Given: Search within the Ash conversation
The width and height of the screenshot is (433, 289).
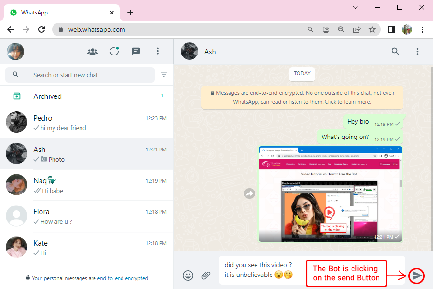Looking at the screenshot, I should tap(395, 52).
